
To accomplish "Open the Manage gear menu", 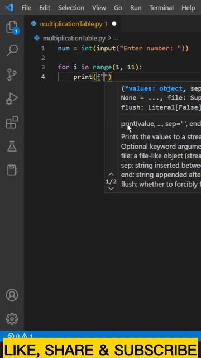I will (x=12, y=319).
